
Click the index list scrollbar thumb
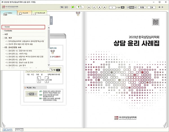(x=49, y=39)
